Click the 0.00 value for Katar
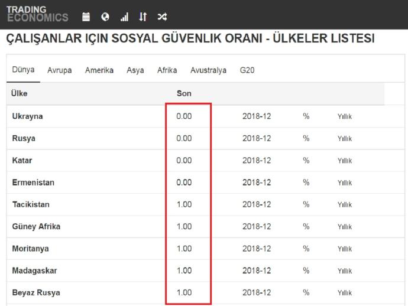The image size is (408, 306). click(x=184, y=161)
